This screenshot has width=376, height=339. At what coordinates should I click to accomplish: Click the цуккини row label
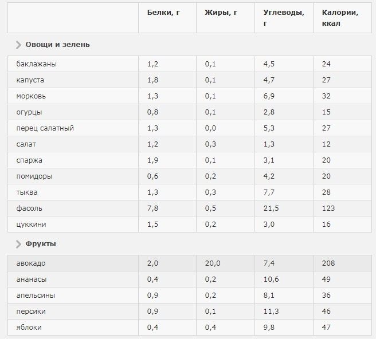[x=32, y=224]
